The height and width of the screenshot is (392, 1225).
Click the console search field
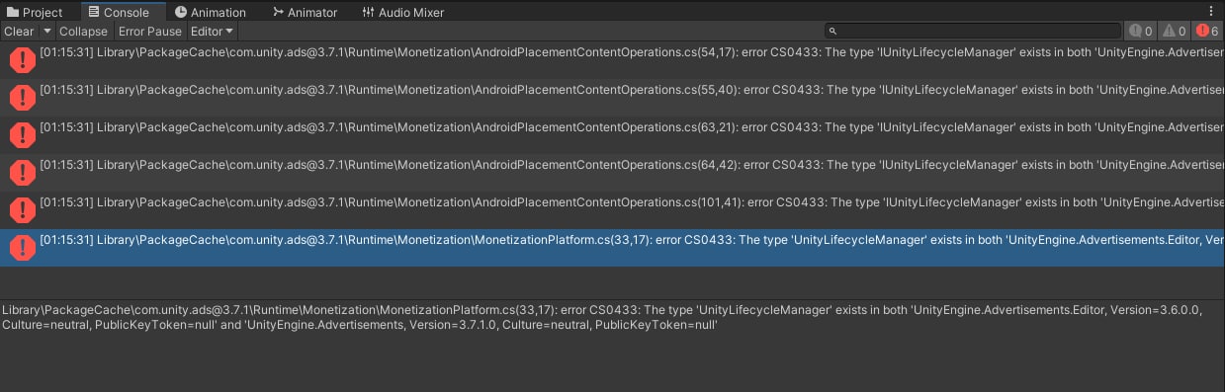[973, 32]
